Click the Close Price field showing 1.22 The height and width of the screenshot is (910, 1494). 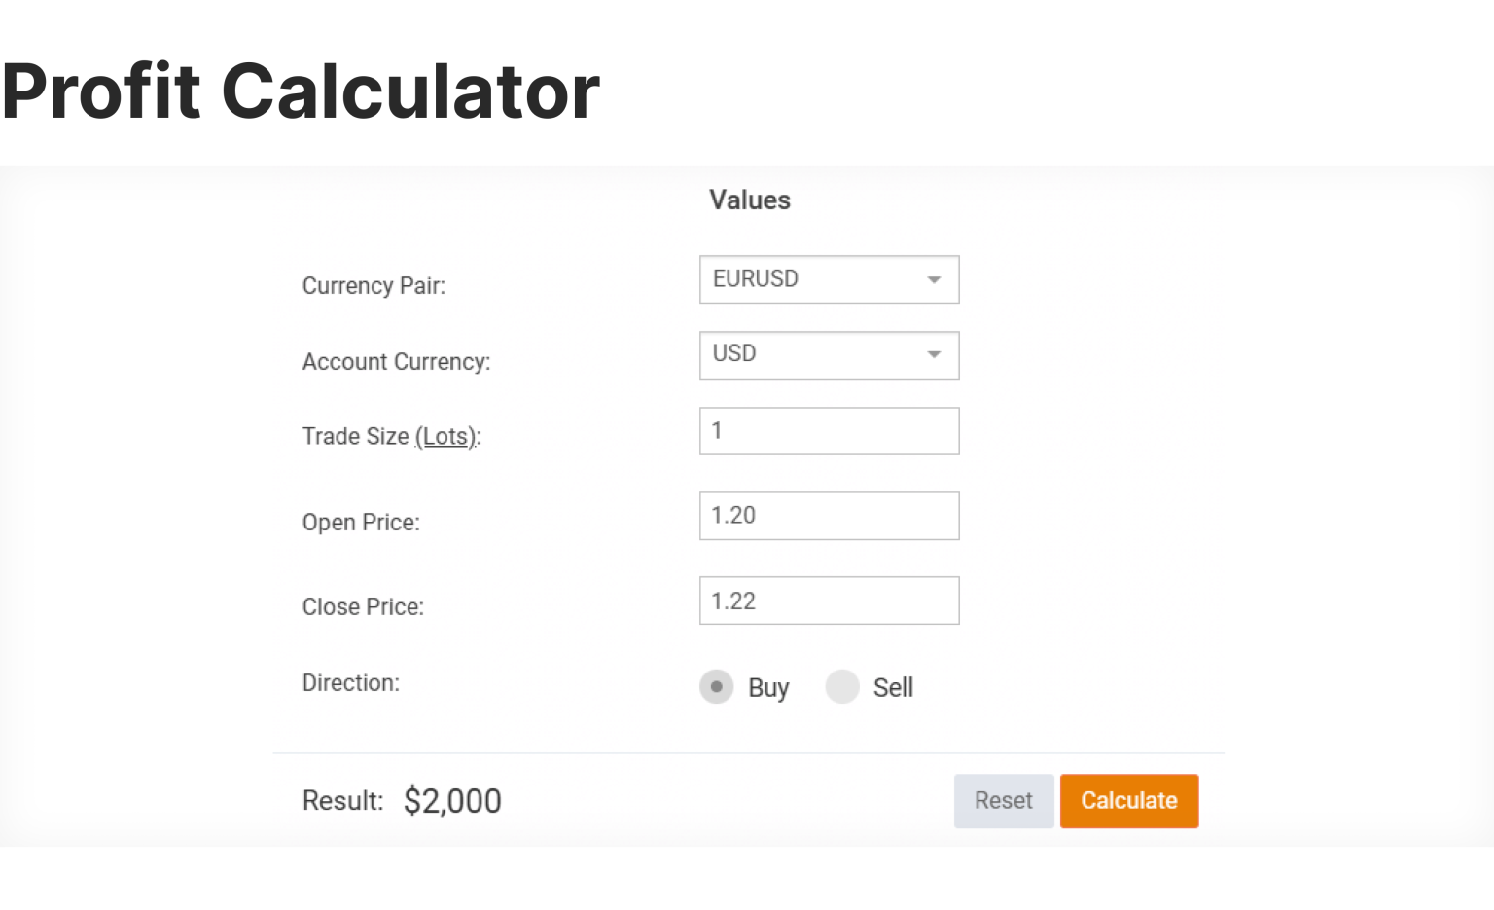[828, 601]
